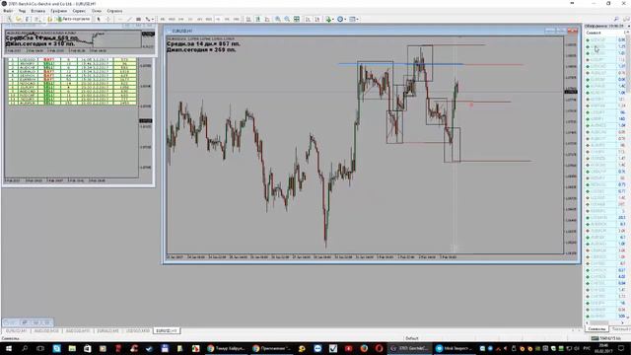631x355 pixels.
Task: Switch to Chrome window Тимур Хайрул
Action: coord(227,348)
